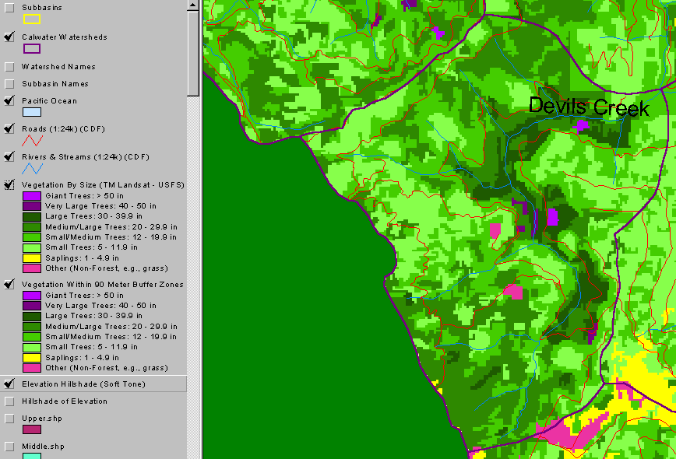Screen dimensions: 676x459
Task: Click the blue zigzag Rivers & Streams symbol
Action: pos(33,168)
